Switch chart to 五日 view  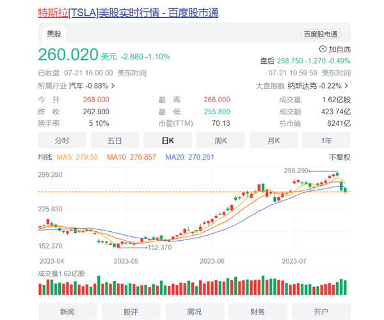click(x=115, y=141)
